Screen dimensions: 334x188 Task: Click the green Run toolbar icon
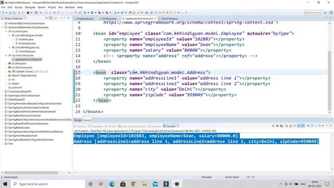(x=92, y=13)
